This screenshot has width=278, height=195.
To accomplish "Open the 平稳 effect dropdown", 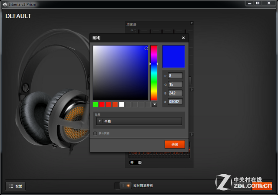I will coord(139,121).
